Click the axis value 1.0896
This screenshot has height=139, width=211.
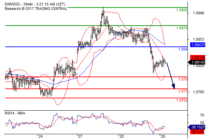(198, 13)
